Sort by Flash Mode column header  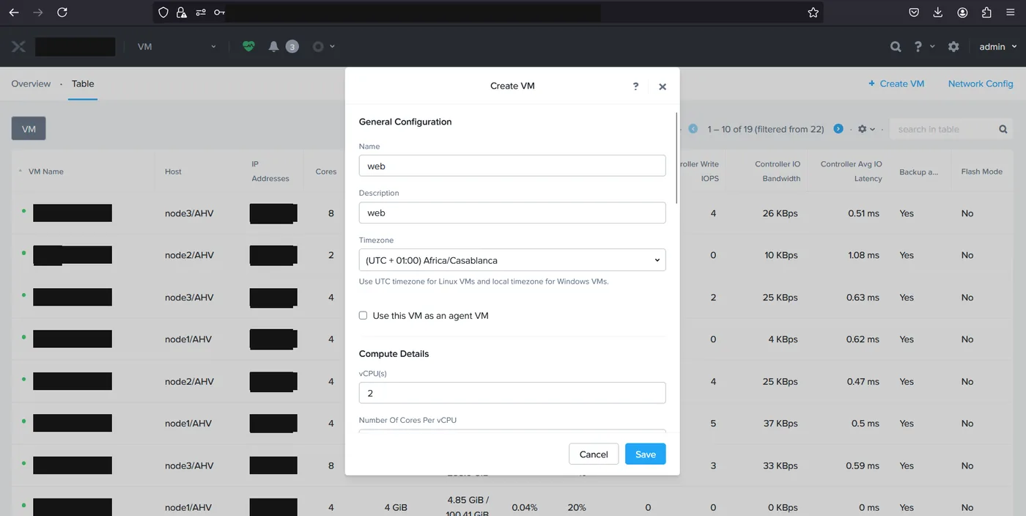(982, 172)
